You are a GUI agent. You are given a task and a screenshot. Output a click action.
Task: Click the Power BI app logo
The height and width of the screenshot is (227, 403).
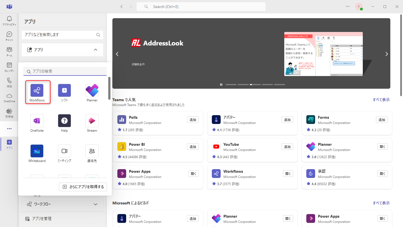click(x=122, y=147)
